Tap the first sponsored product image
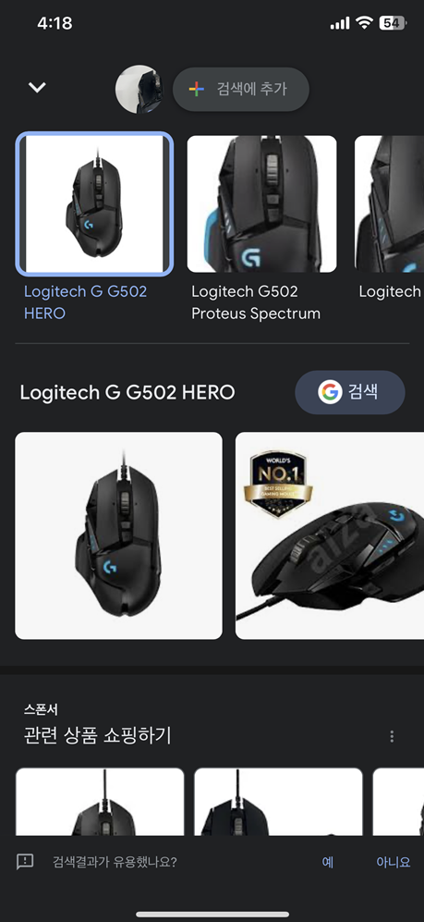 coord(100,802)
